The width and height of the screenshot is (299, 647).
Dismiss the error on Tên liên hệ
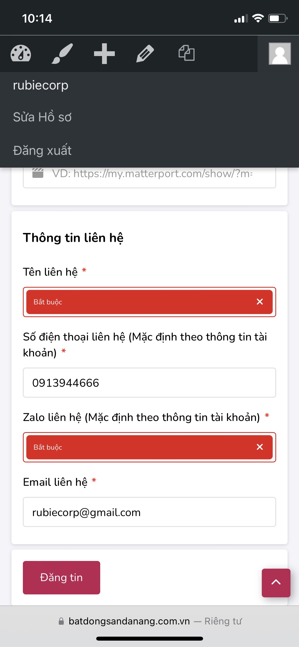coord(260,302)
